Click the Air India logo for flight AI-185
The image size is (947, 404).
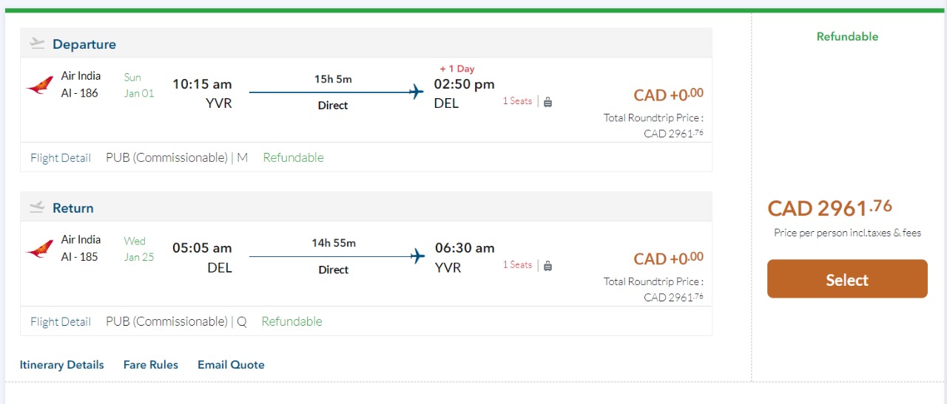click(39, 249)
